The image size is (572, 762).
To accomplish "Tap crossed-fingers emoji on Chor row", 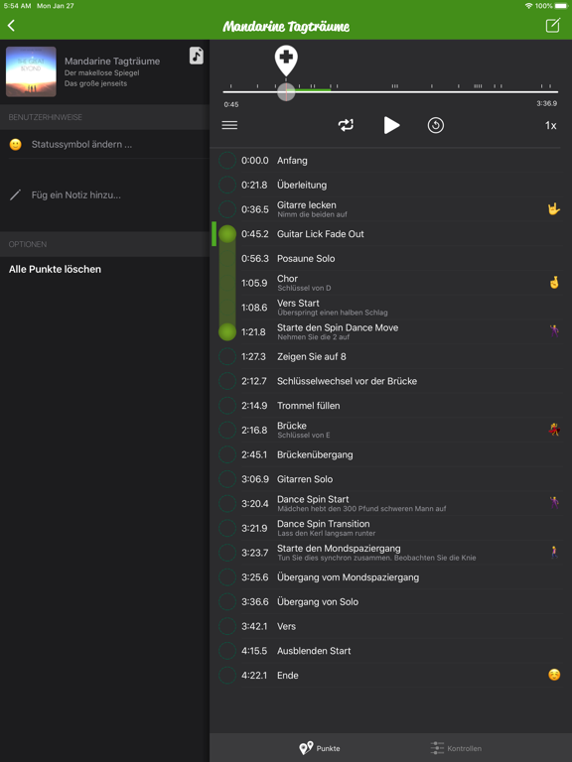I will (x=554, y=283).
